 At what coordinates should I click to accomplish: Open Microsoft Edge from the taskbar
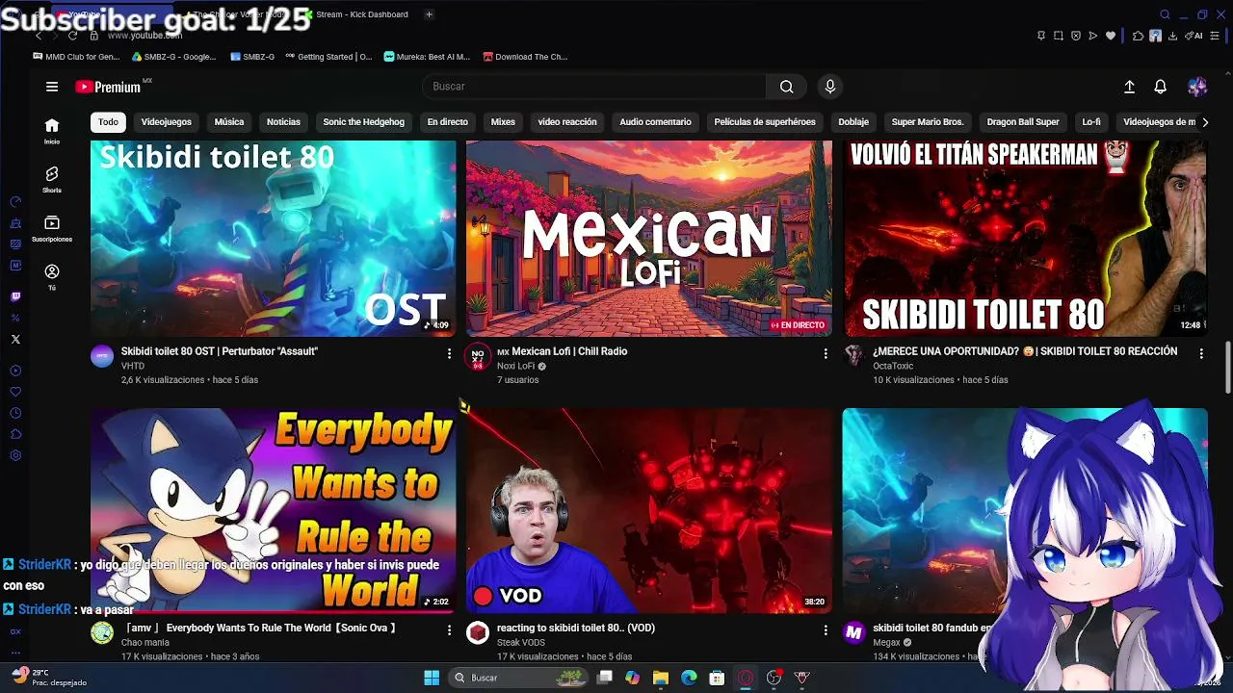[689, 678]
